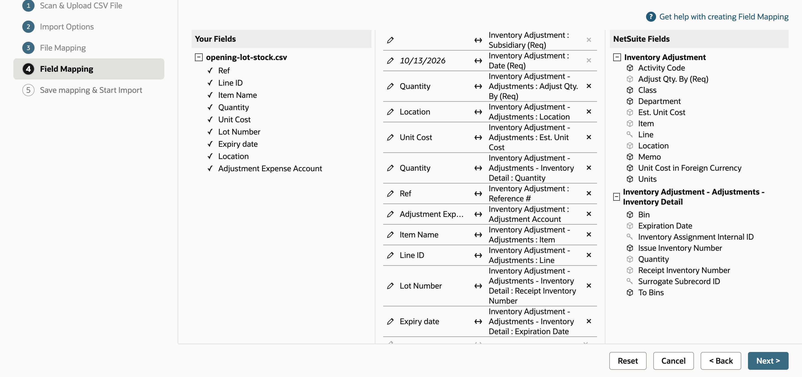Click bidirectional arrow icon in Location row
This screenshot has height=377, width=802.
[x=478, y=112]
